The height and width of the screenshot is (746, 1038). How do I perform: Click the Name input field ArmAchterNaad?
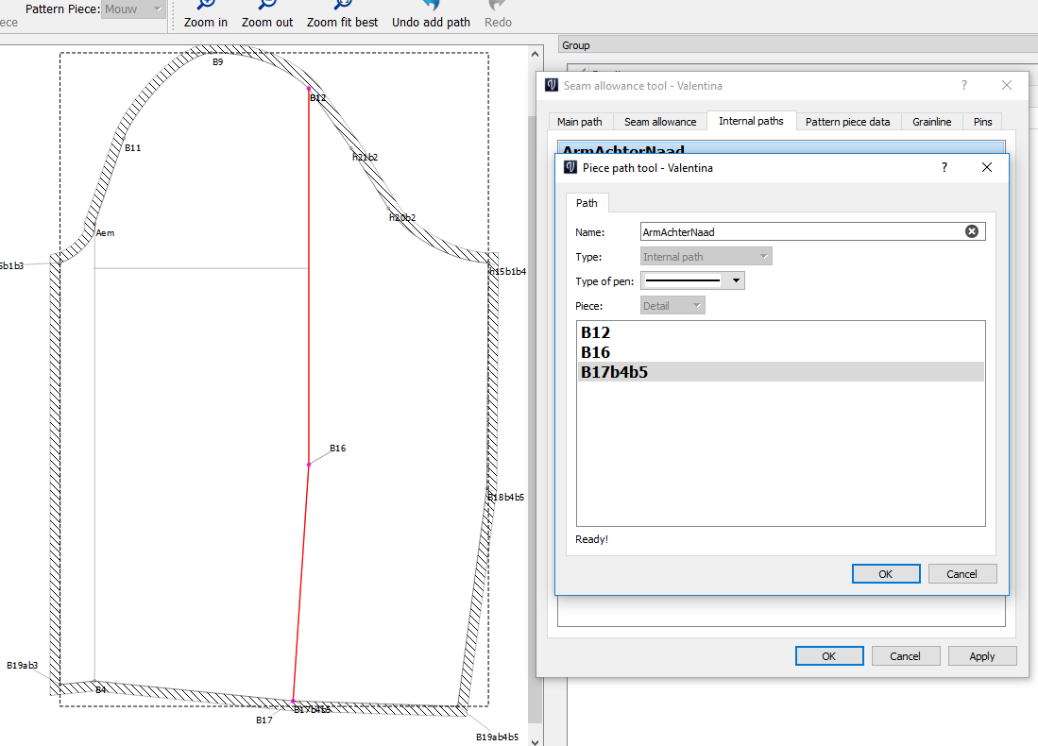click(x=798, y=231)
